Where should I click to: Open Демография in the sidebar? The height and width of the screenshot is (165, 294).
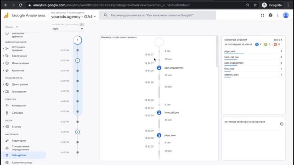(20, 84)
